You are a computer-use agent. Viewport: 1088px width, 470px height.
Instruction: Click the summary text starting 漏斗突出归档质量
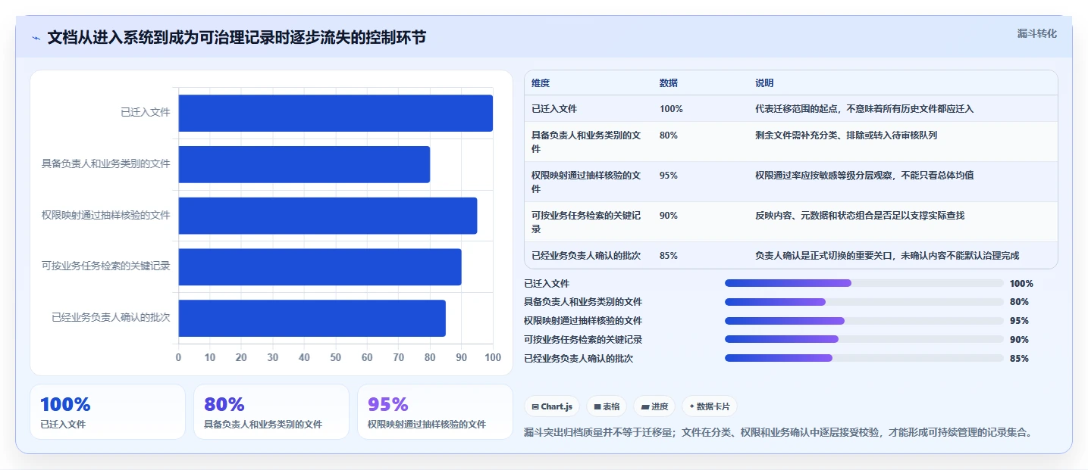[x=778, y=433]
